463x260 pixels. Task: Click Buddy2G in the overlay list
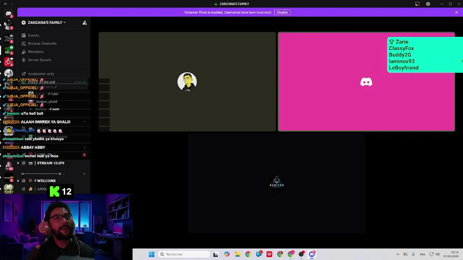tap(400, 55)
